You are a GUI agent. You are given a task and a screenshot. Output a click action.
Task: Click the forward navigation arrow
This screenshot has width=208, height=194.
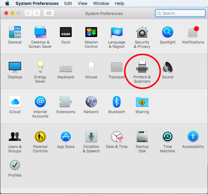(37, 13)
